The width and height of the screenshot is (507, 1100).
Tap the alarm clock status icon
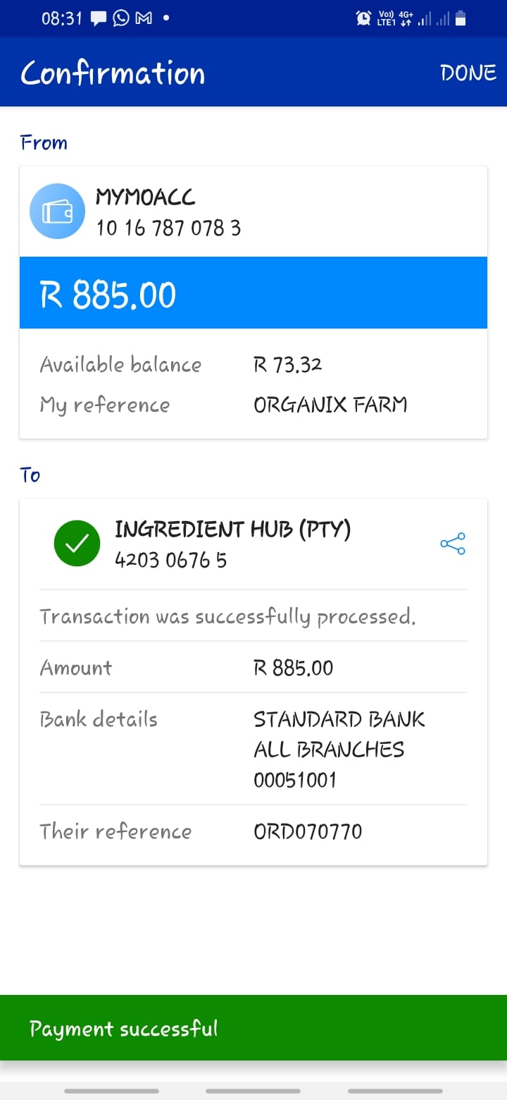tap(363, 18)
